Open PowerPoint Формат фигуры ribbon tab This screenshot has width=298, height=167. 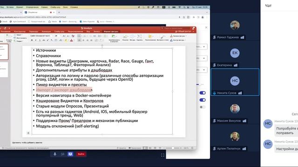click(111, 32)
